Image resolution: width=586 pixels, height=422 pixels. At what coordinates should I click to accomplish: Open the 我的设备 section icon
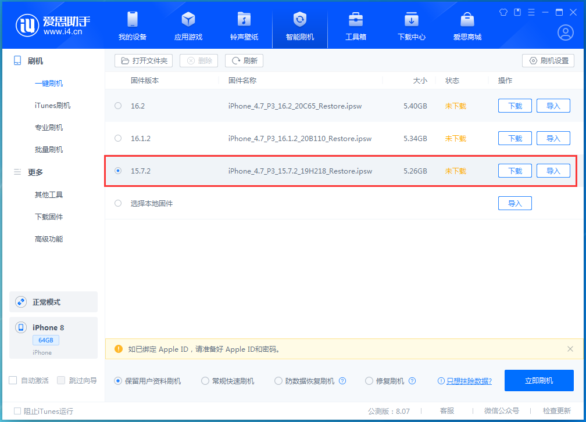click(x=133, y=19)
